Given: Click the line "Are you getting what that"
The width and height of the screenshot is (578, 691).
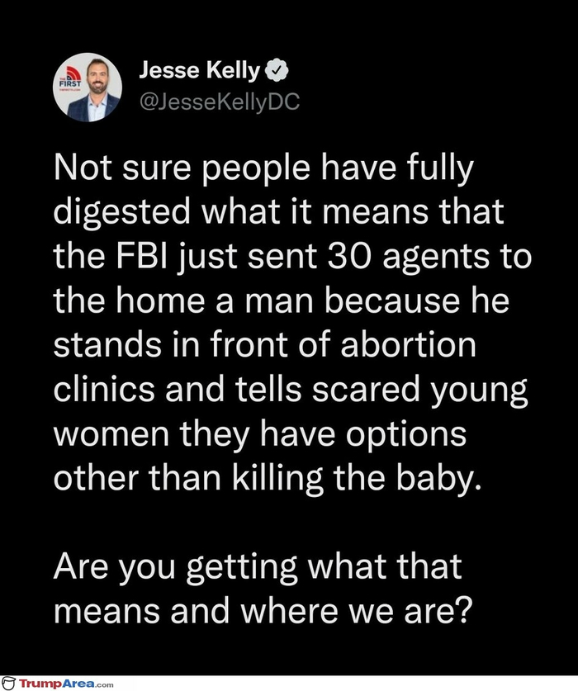Looking at the screenshot, I should point(258,568).
